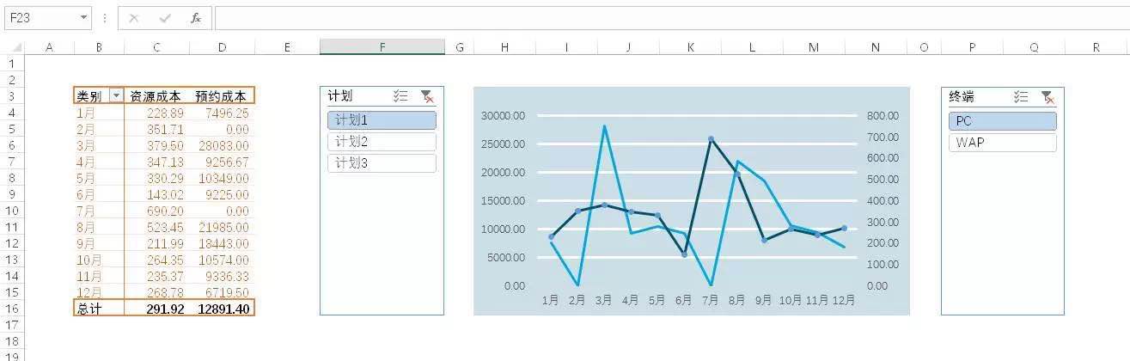Viewport: 1130px width, 361px height.
Task: Select WAP in the 终端 slicer
Action: pos(1002,143)
